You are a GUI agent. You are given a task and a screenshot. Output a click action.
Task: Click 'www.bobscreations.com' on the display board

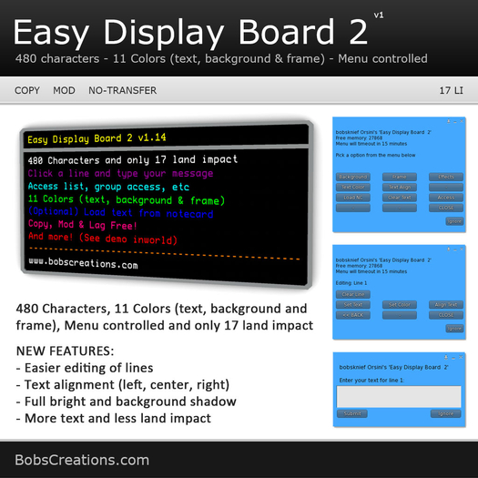point(83,263)
